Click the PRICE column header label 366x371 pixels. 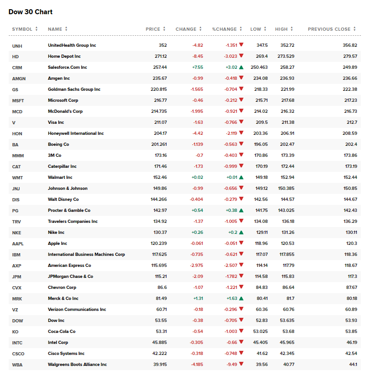153,29
